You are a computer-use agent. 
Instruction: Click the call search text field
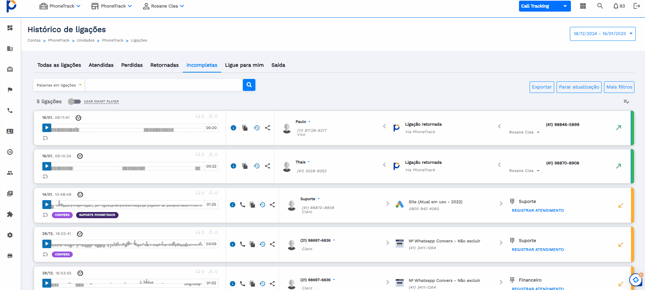pos(164,85)
